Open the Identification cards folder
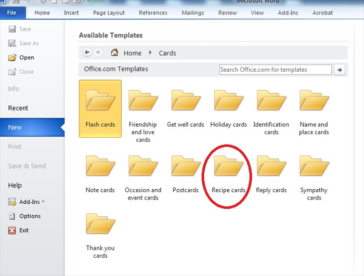The width and height of the screenshot is (364, 276). (271, 113)
